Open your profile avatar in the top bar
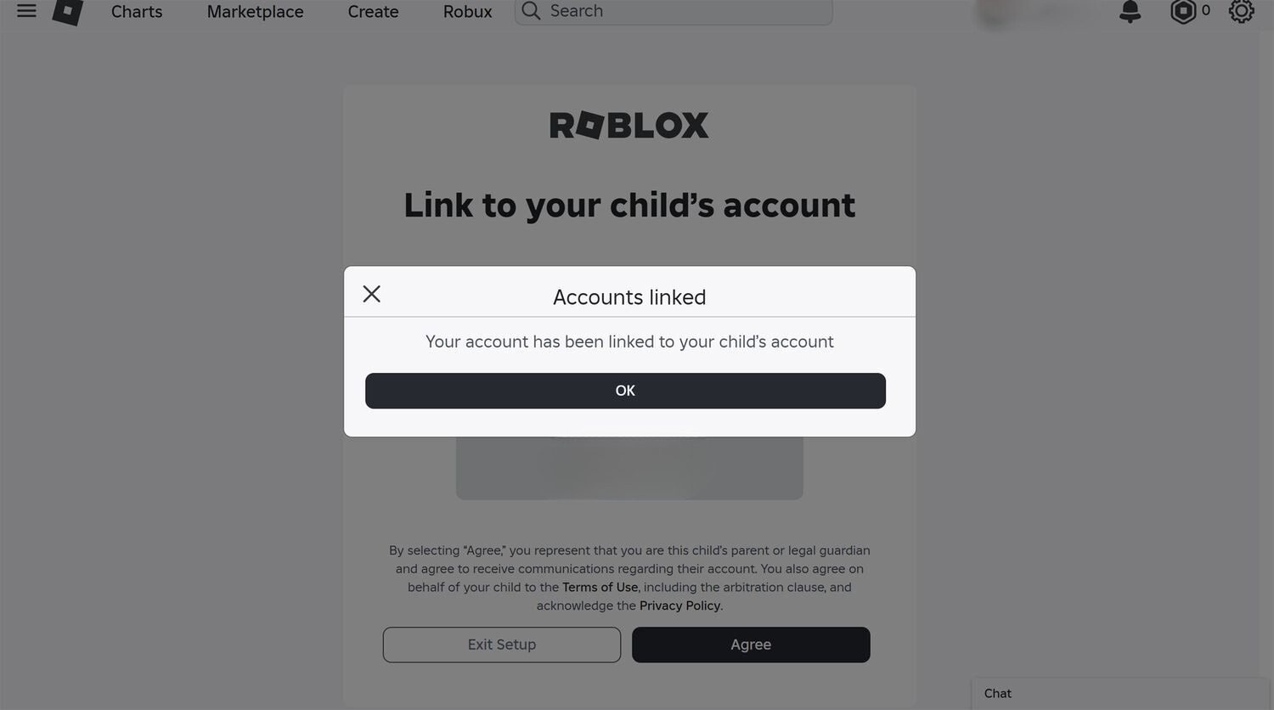Viewport: 1274px width, 710px height. click(994, 11)
